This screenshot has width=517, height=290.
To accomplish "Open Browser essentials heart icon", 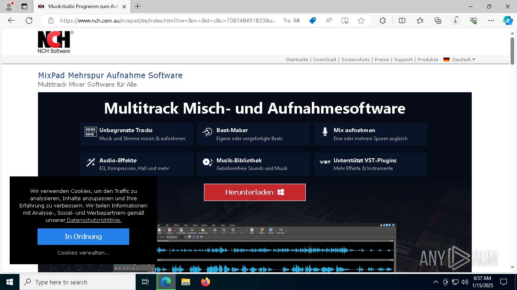I will pyautogui.click(x=473, y=21).
